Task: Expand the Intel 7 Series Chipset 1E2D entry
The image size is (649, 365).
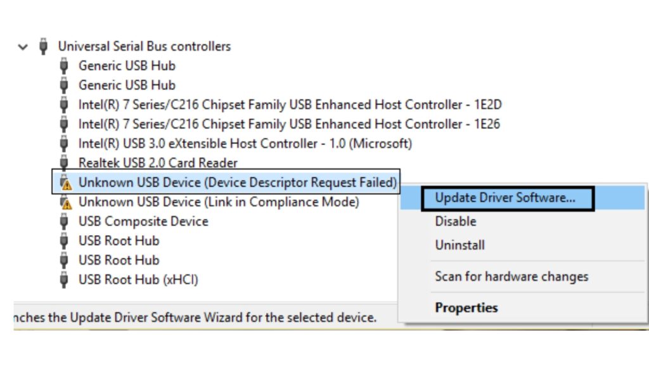Action: click(x=64, y=105)
